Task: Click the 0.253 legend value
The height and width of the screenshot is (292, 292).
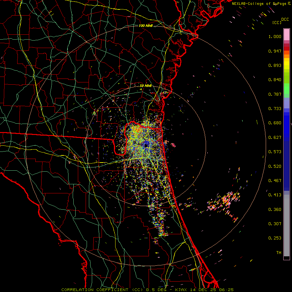Action: [x=275, y=238]
